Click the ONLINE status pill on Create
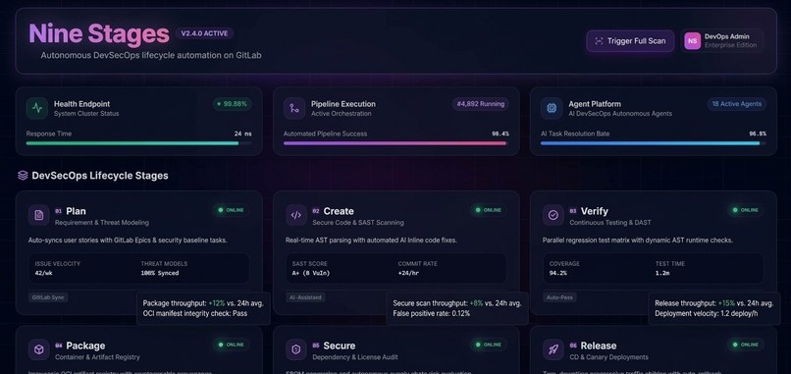This screenshot has width=791, height=374. click(x=489, y=210)
